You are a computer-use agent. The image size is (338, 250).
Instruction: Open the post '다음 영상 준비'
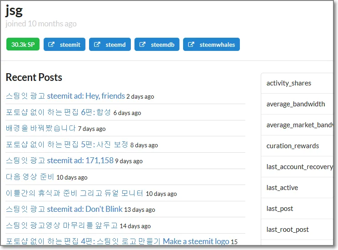pyautogui.click(x=30, y=177)
